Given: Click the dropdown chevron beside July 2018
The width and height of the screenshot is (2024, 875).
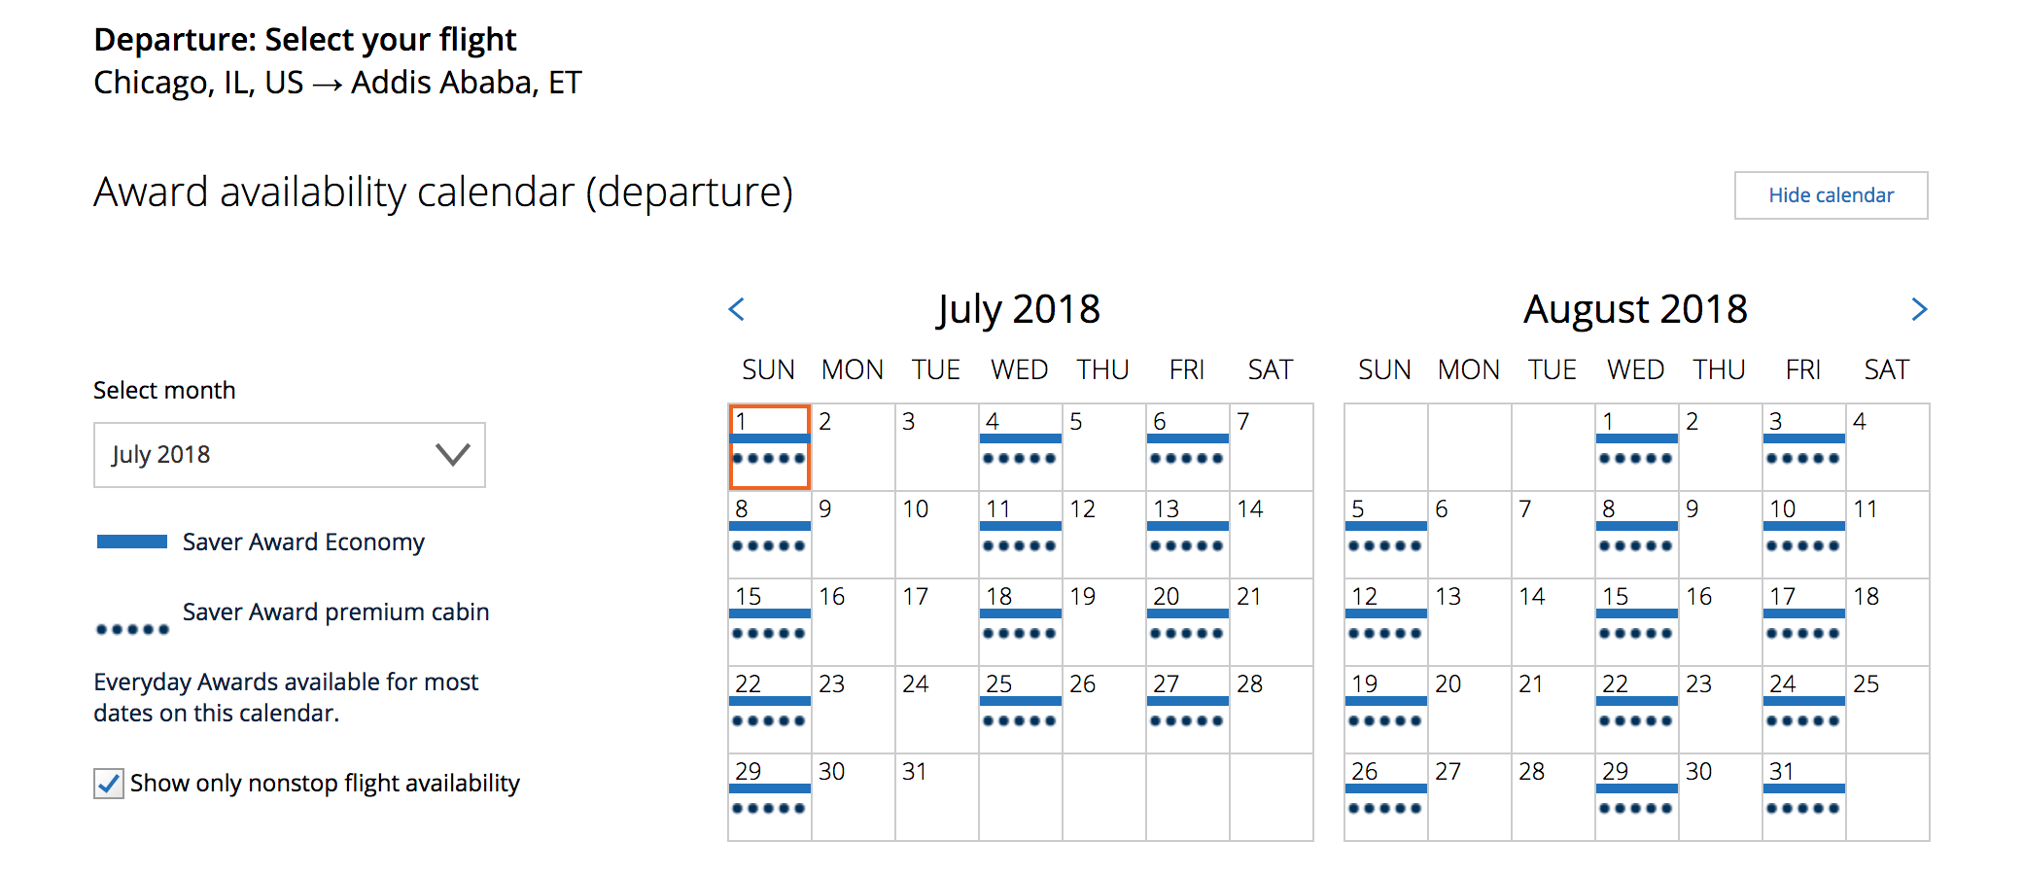Looking at the screenshot, I should tap(452, 454).
